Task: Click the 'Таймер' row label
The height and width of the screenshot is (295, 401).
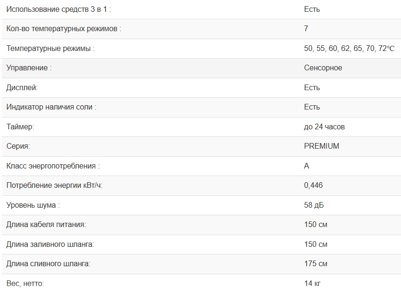Action: tap(20, 127)
